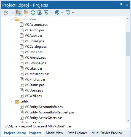
Task: Open dropdown beside stacked layers icon
Action: tap(62, 12)
